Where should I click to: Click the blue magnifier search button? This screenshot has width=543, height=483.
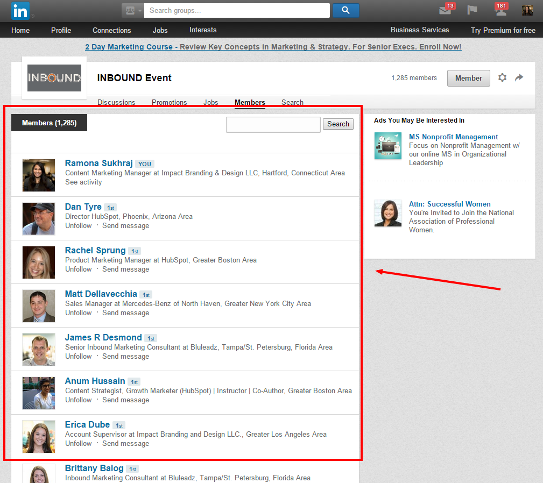(x=345, y=10)
